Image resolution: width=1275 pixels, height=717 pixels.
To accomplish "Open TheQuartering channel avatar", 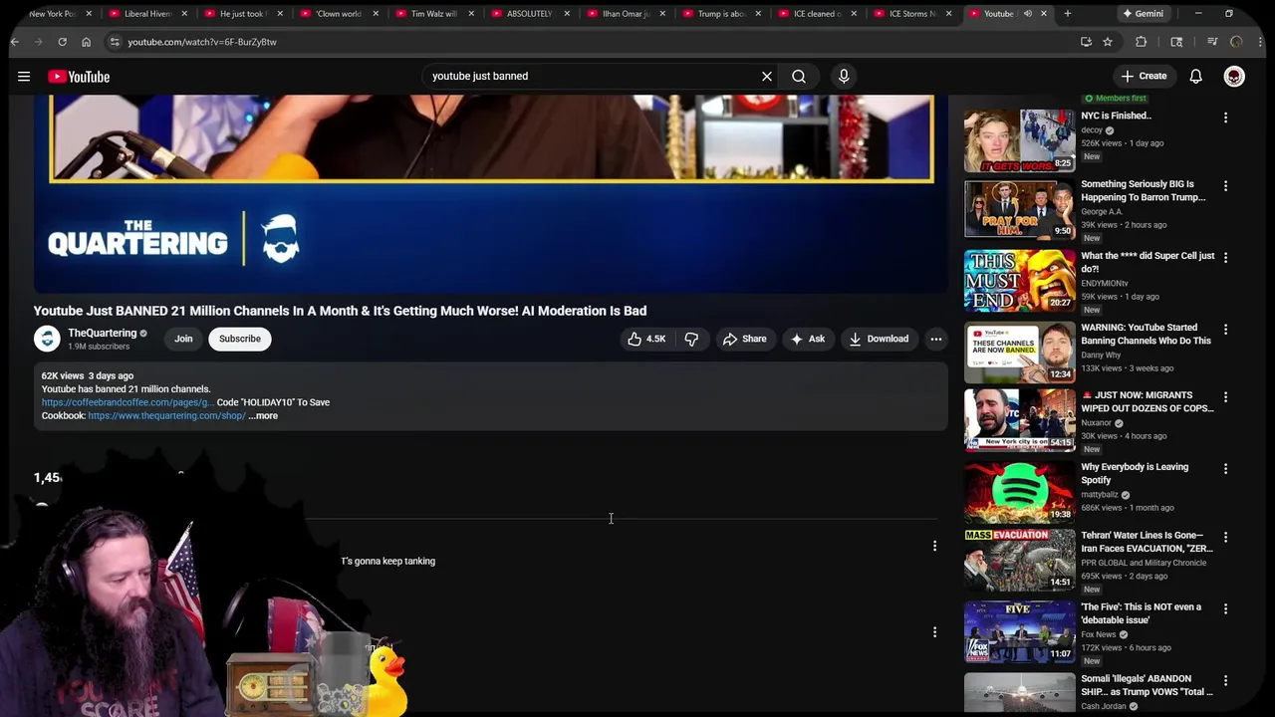I will tap(47, 339).
